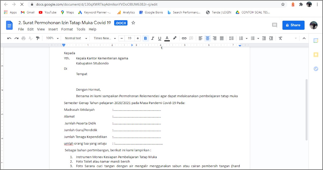Open the View menu

tap(41, 29)
